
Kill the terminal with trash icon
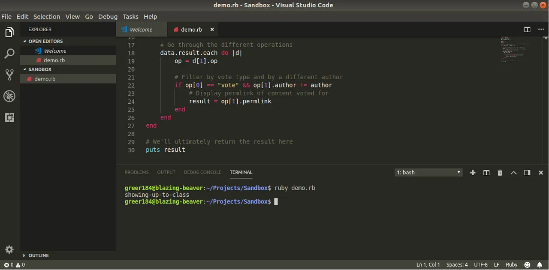pos(500,172)
